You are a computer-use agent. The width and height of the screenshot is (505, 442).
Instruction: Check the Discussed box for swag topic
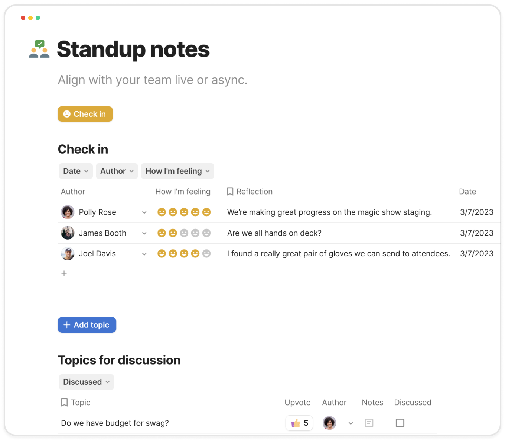pyautogui.click(x=400, y=423)
